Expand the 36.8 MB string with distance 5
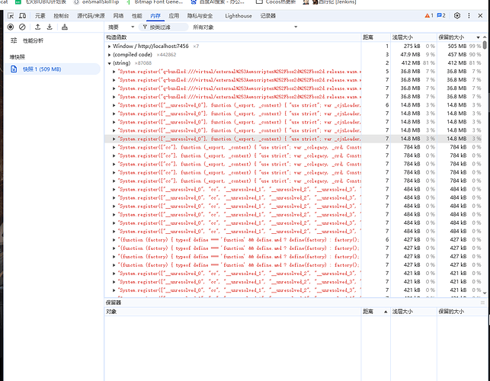 [x=114, y=72]
